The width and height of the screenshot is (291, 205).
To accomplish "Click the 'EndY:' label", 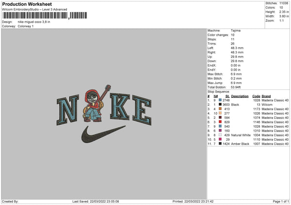I will [x=212, y=70].
